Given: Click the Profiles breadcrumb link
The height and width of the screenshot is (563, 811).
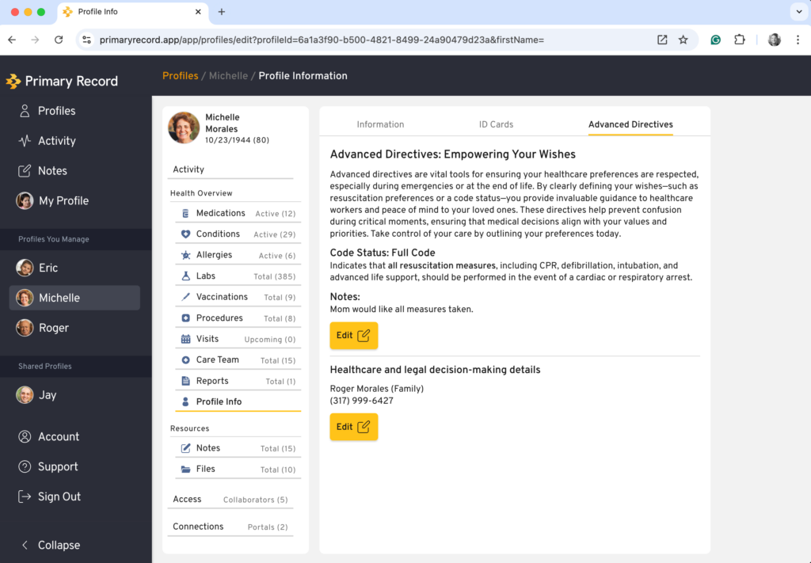Looking at the screenshot, I should pyautogui.click(x=180, y=76).
